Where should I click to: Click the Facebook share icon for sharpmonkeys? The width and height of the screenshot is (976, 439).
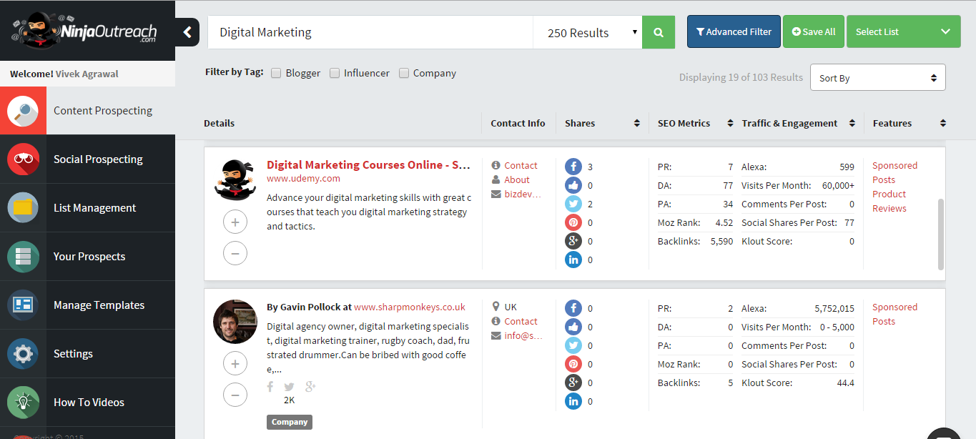(x=573, y=308)
